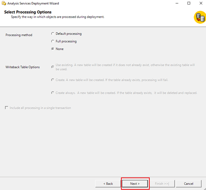Click the 'Specify the way in which objects' description
The width and height of the screenshot is (206, 190).
[x=57, y=17]
